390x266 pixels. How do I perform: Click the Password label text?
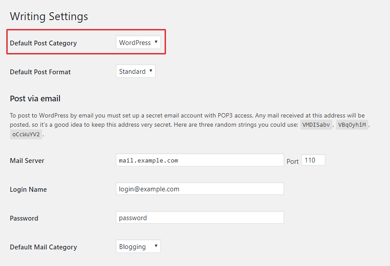point(24,218)
